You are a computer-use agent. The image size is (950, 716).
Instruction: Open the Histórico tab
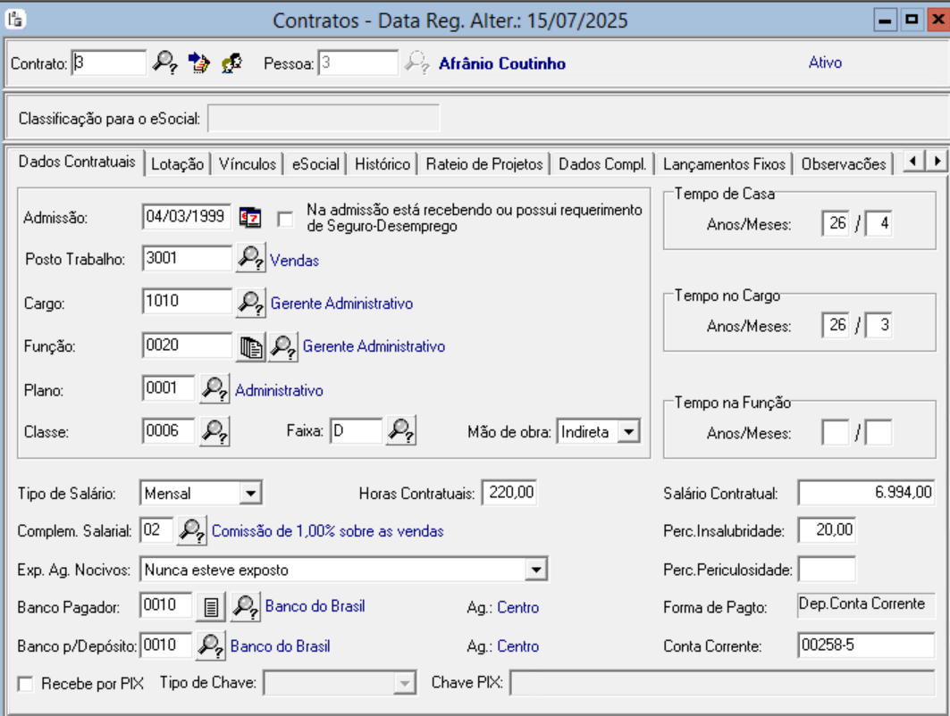pos(382,163)
